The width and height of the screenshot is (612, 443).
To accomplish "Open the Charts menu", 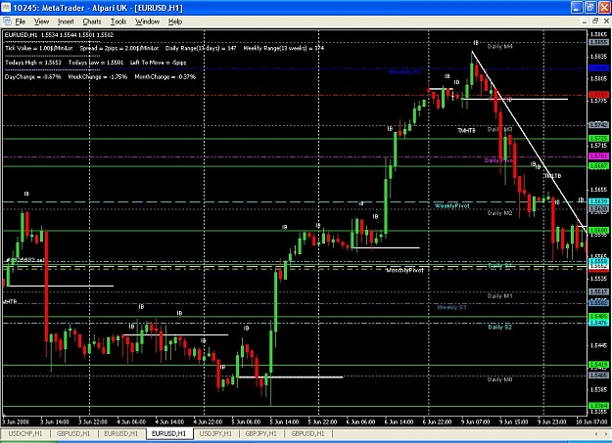I will pos(92,22).
